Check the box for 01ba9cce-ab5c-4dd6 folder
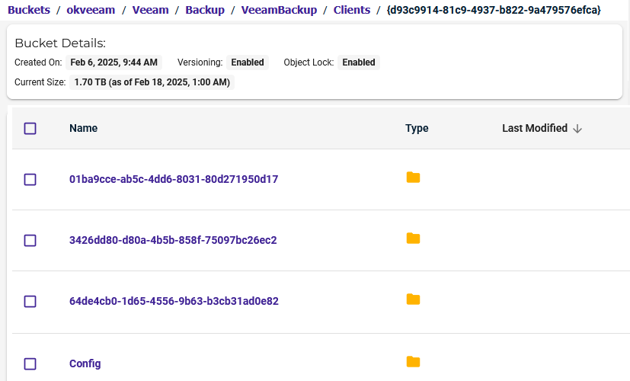Image resolution: width=630 pixels, height=381 pixels. [x=30, y=180]
